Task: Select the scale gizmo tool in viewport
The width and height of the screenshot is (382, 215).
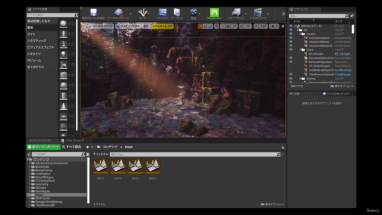Action: pos(211,26)
